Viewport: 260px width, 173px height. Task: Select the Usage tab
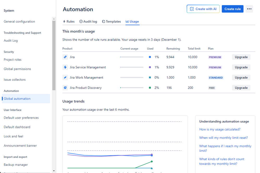click(x=132, y=22)
